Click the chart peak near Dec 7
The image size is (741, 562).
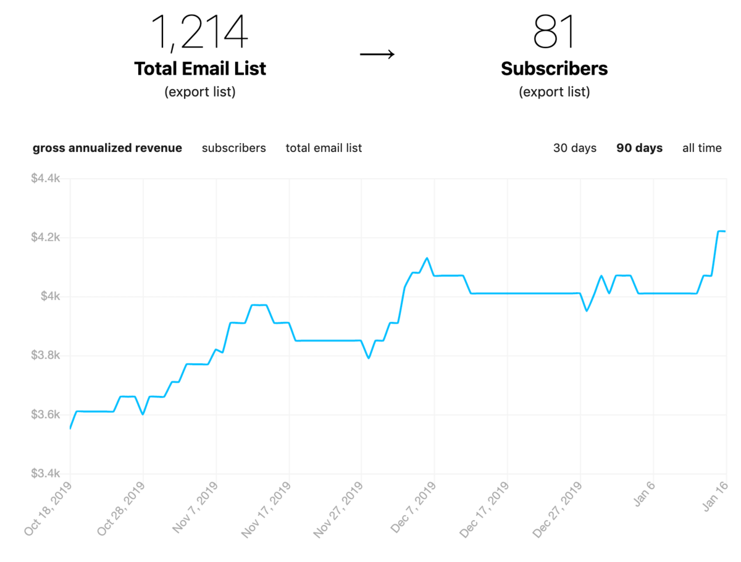pos(427,258)
